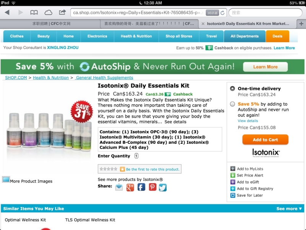Click Learn More on AutoShip banner
Image resolution: width=306 pixels, height=230 pixels.
265,67
